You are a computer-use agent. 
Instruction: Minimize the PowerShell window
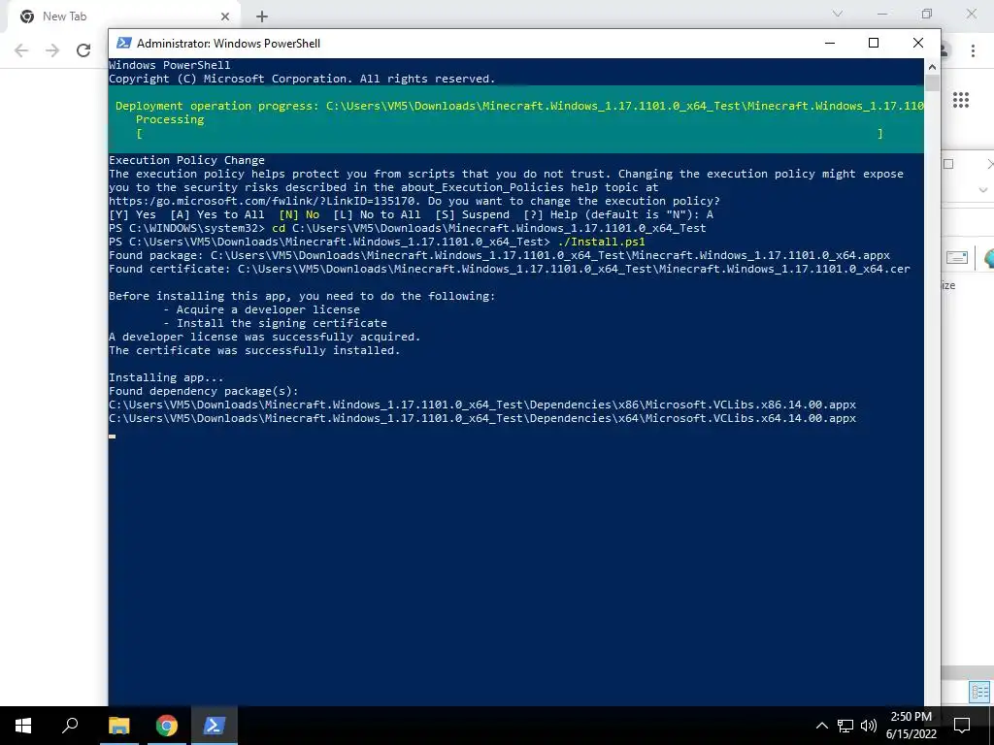click(830, 43)
